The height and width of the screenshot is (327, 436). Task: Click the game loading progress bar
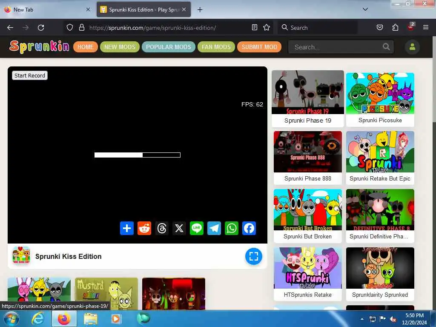pyautogui.click(x=138, y=155)
